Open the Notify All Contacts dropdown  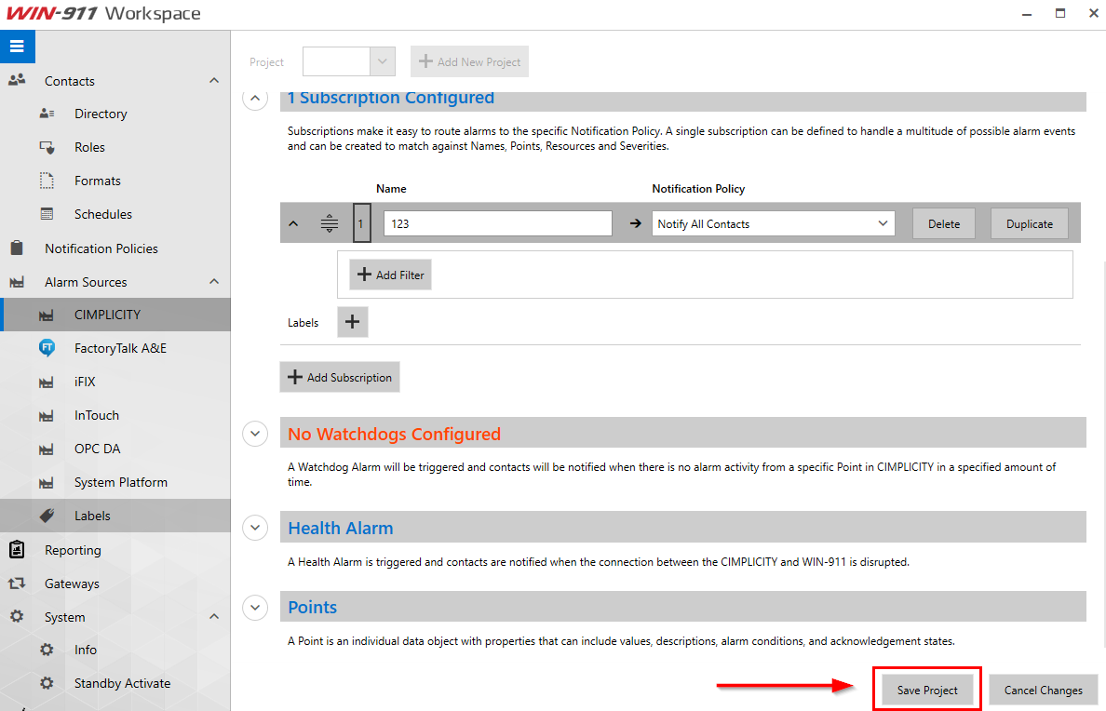773,223
